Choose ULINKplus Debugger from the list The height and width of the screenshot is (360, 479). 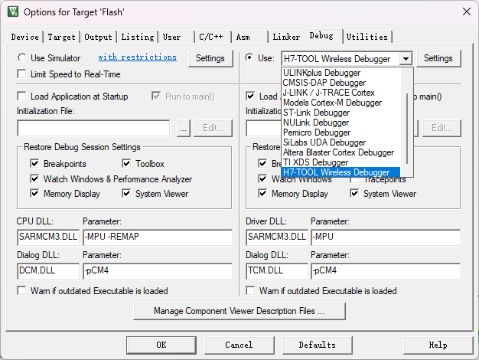click(x=341, y=73)
